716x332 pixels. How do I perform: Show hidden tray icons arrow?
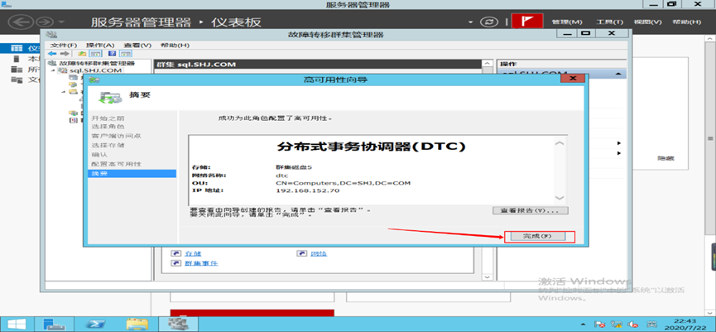(x=584, y=324)
